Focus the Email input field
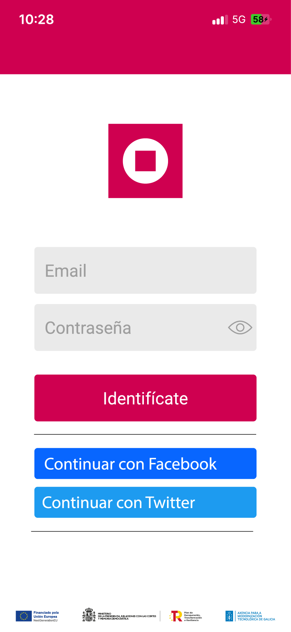Screen dimensions: 291x632 click(x=145, y=271)
